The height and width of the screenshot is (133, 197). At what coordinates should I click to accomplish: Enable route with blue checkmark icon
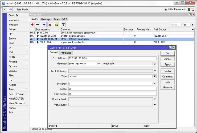[44, 25]
